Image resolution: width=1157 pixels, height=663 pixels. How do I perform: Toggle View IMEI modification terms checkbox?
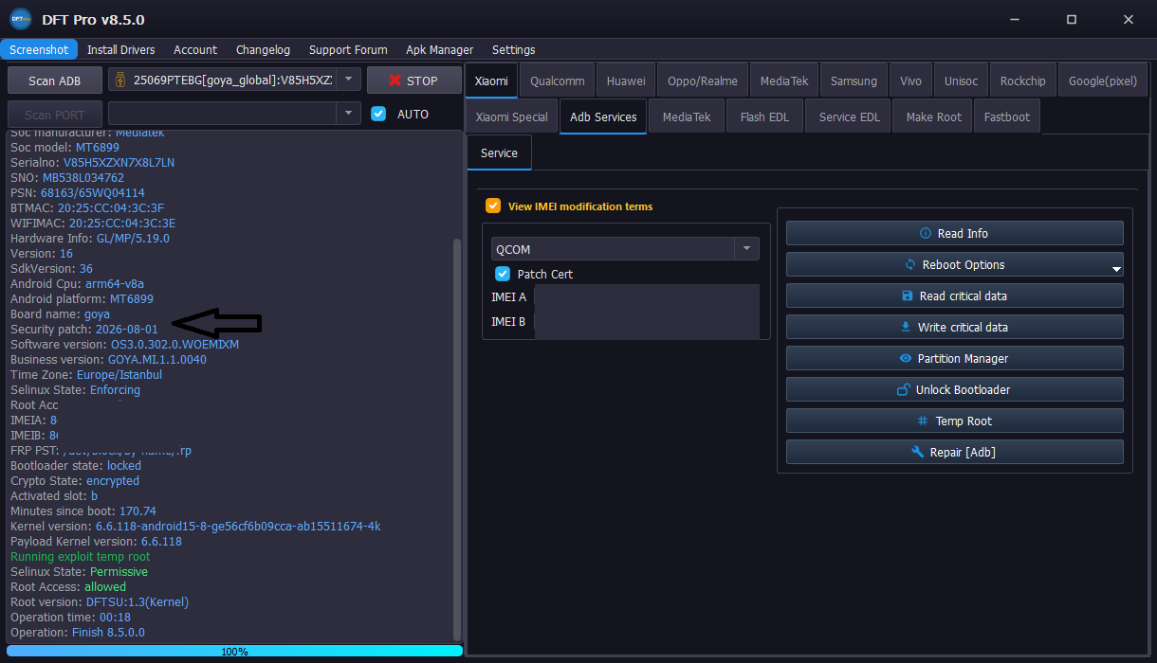pyautogui.click(x=492, y=206)
